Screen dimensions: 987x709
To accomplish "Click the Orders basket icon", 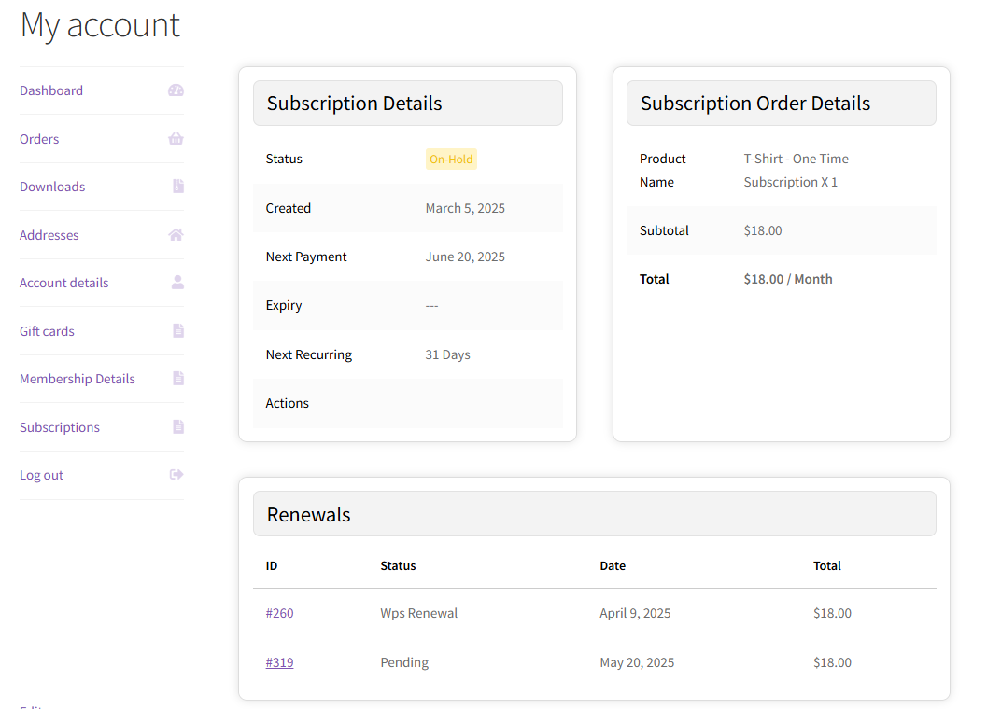I will [176, 139].
